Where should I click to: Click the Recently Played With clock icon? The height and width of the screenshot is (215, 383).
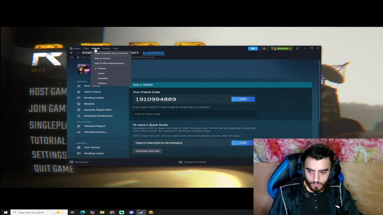(x=78, y=110)
